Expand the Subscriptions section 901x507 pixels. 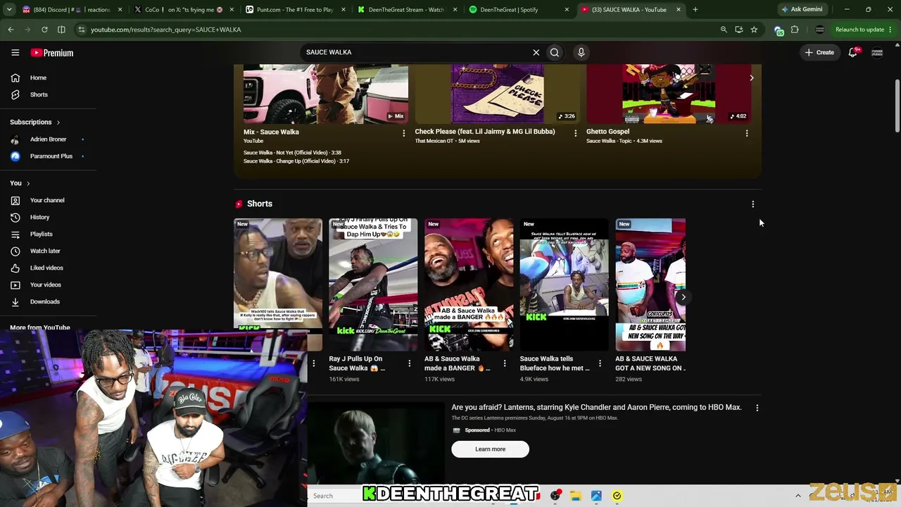tap(35, 122)
